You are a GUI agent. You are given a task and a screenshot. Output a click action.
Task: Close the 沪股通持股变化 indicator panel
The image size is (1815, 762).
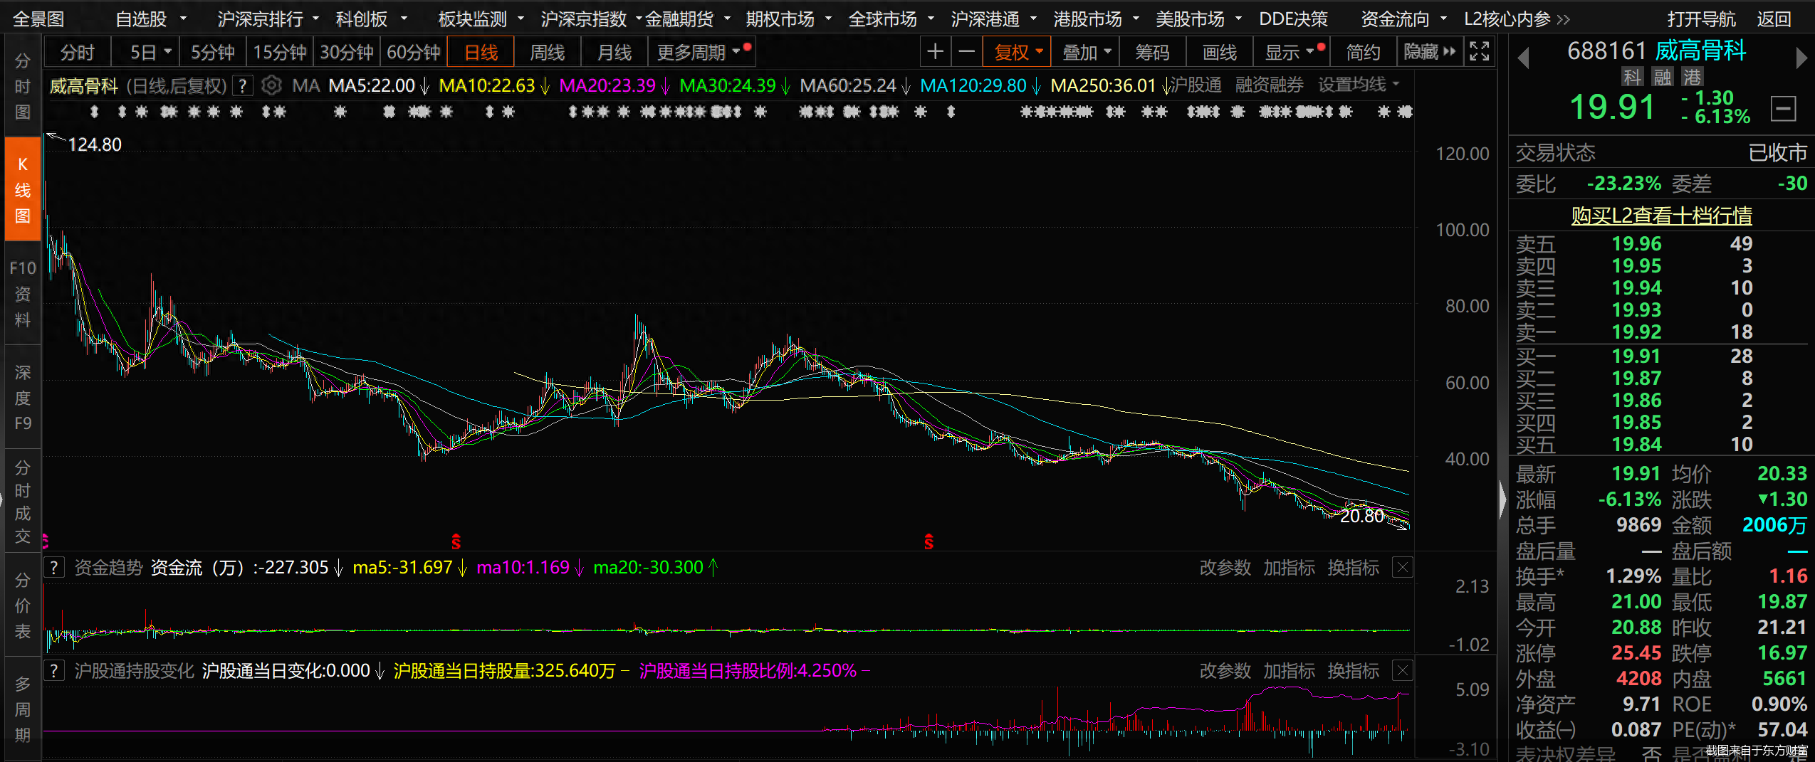click(1402, 671)
